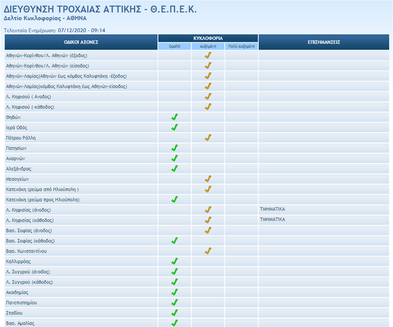The image size is (393, 327).
Task: Click the Πολύ Αυξημένη column header
Action: [241, 46]
